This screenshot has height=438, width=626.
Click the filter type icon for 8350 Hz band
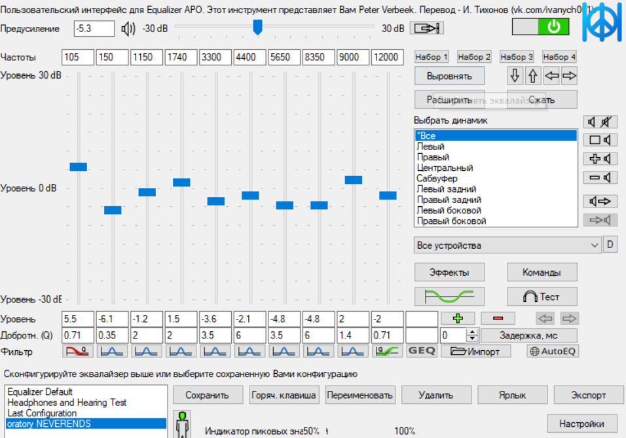tap(318, 352)
